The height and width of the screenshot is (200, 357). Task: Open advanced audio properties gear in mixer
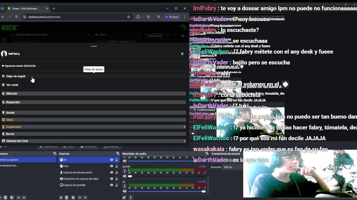tap(124, 197)
